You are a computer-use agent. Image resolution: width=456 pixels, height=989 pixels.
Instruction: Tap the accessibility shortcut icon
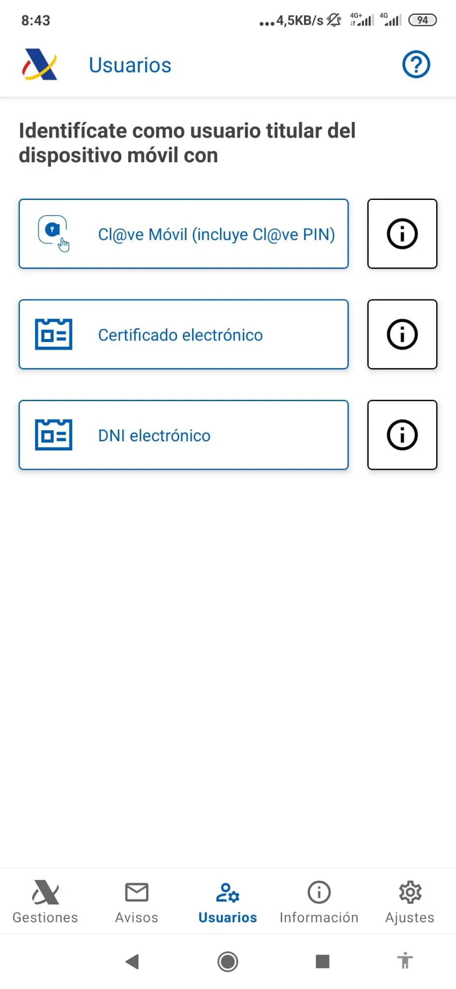click(405, 960)
